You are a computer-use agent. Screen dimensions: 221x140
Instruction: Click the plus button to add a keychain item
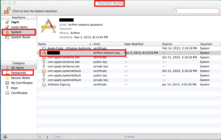[40, 137]
